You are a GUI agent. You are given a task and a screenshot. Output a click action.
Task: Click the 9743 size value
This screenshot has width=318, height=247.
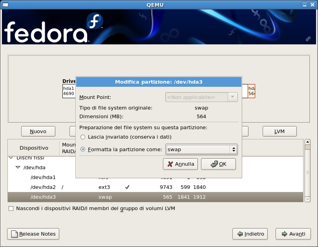[166, 187]
